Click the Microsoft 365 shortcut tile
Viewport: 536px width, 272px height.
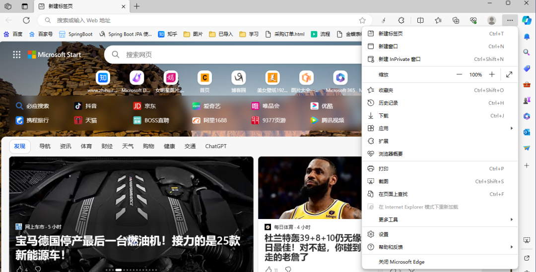pyautogui.click(x=340, y=78)
